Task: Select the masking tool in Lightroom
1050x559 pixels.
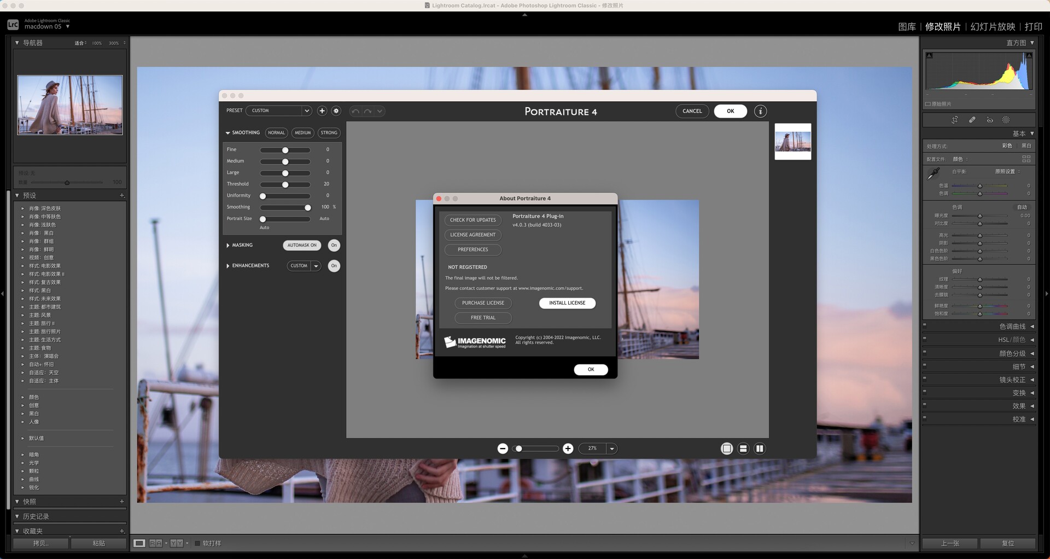Action: (x=1006, y=120)
